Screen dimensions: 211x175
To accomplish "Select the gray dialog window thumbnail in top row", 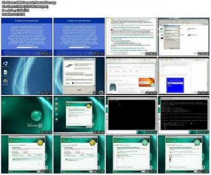I will [184, 37].
